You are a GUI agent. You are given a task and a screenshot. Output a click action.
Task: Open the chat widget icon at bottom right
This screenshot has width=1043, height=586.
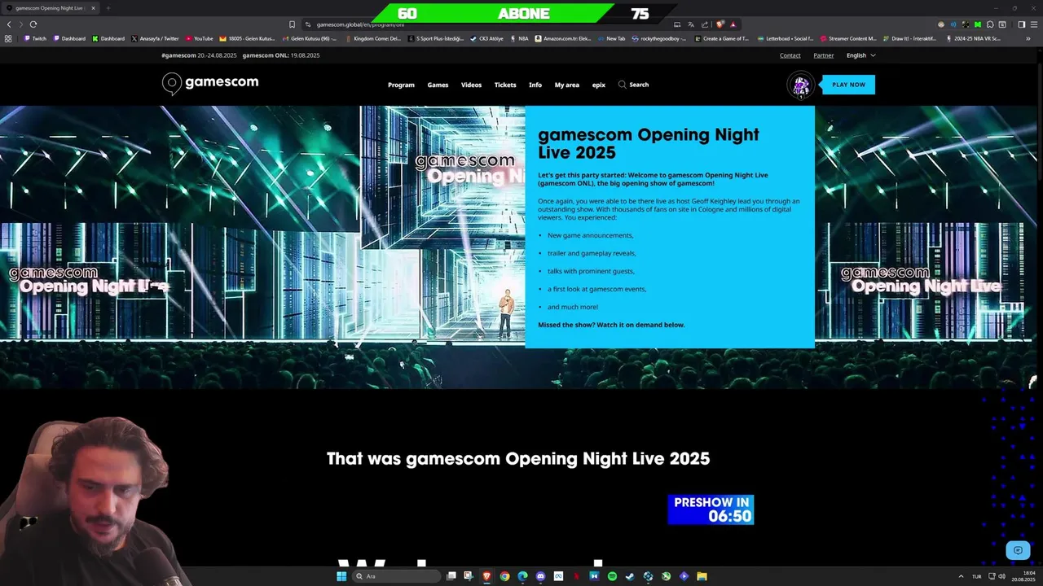1018,551
